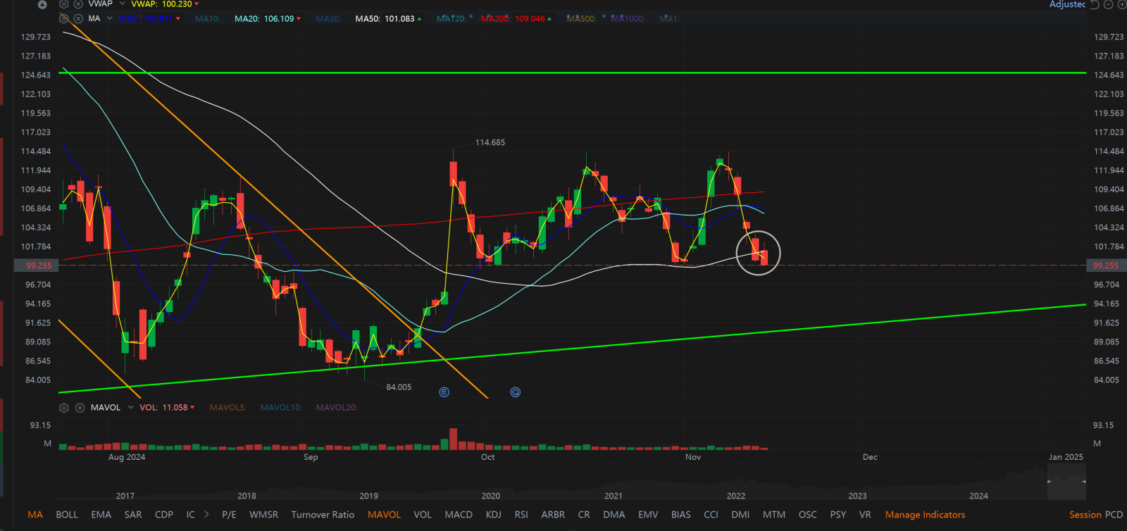Select the VR sub-indicator tab
This screenshot has width=1127, height=531.
[x=865, y=515]
